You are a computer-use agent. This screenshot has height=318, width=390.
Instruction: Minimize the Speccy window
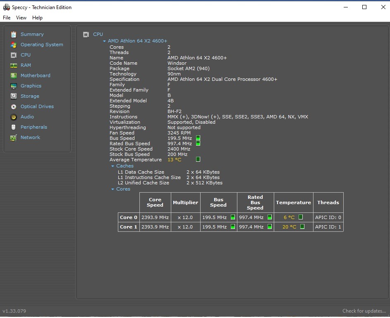(345, 7)
